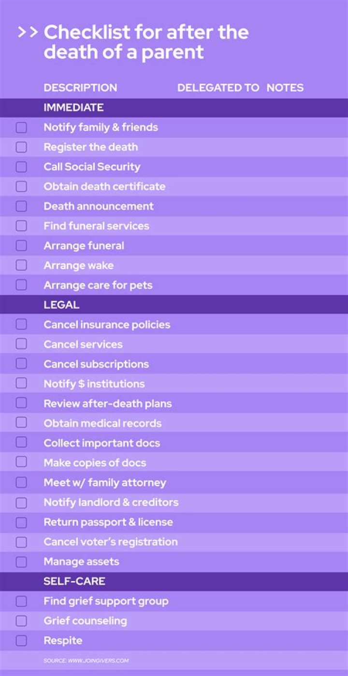Mark Find grief support group done
The image size is (348, 676).
(x=21, y=601)
